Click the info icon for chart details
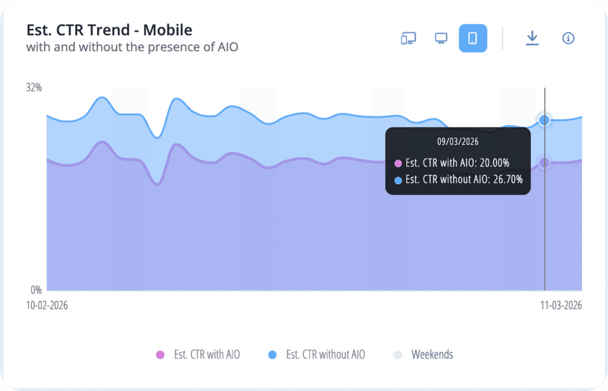Screen dimensions: 608x391 [x=568, y=38]
